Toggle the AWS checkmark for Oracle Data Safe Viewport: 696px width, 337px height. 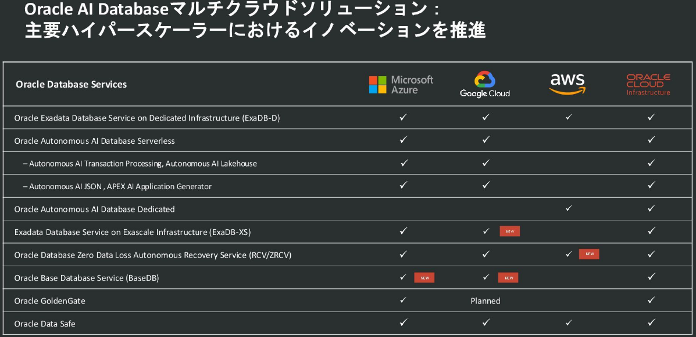click(568, 323)
